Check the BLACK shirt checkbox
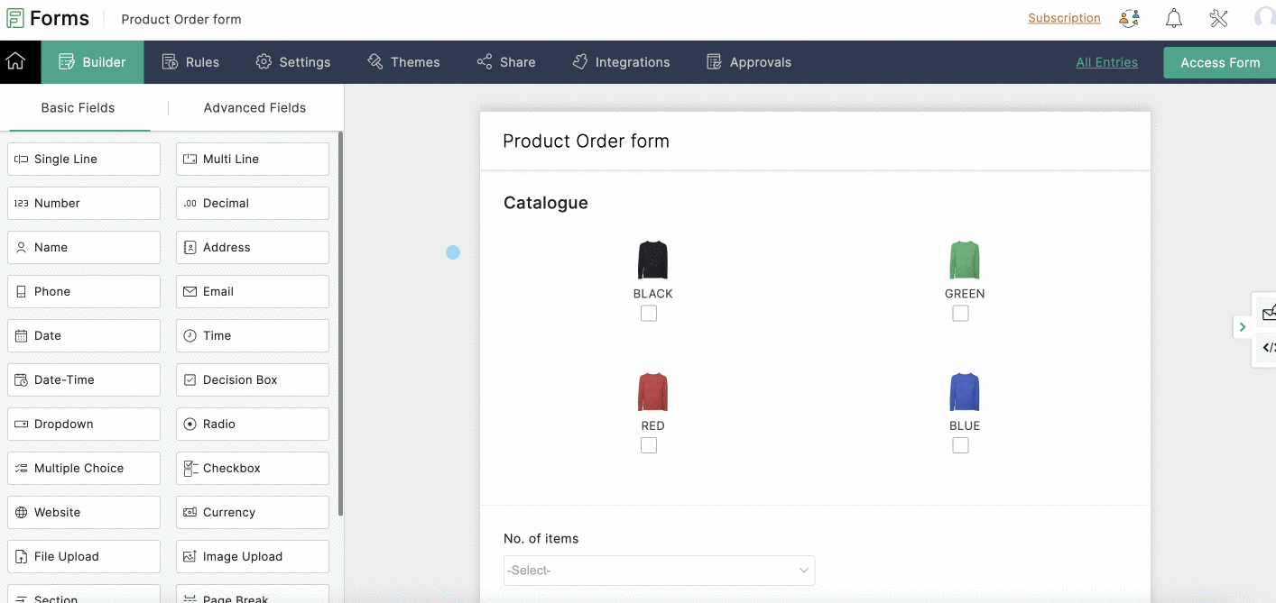1276x603 pixels. point(649,313)
